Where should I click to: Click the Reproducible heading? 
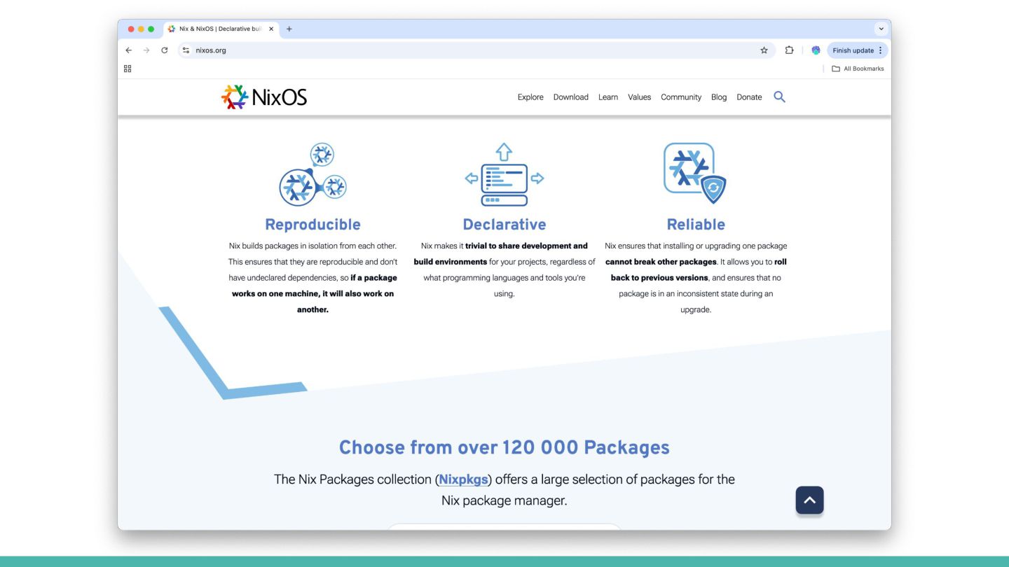(313, 225)
